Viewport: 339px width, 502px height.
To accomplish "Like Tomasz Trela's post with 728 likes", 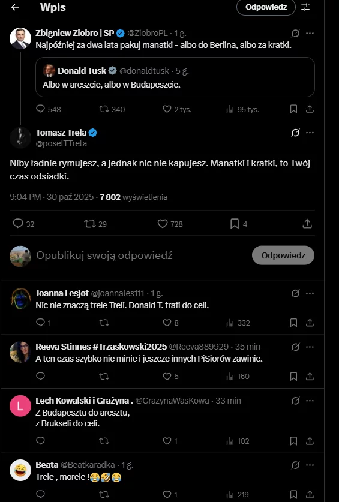I will tap(170, 224).
